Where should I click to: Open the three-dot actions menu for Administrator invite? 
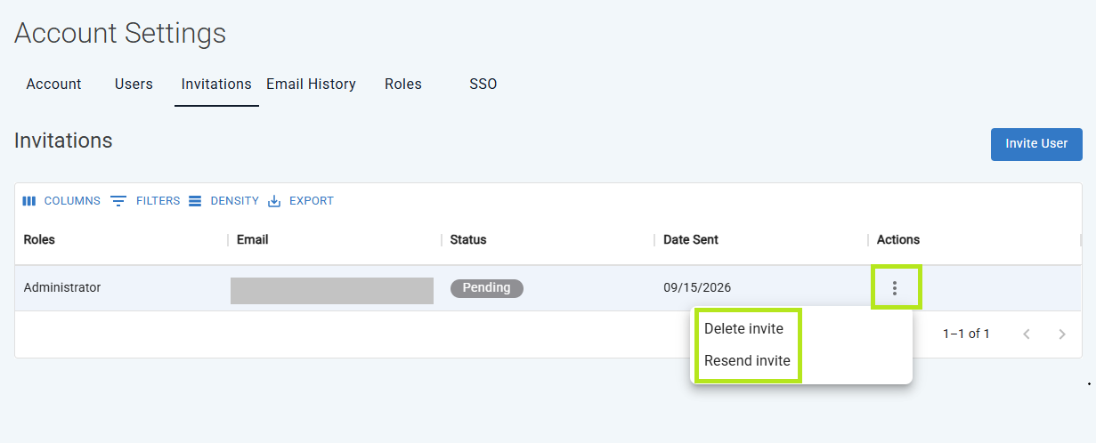click(x=895, y=288)
